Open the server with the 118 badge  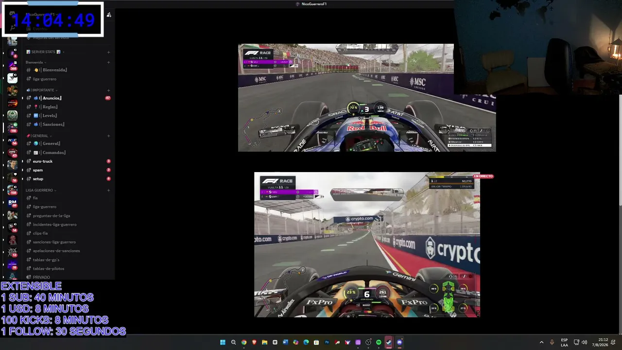tap(13, 128)
